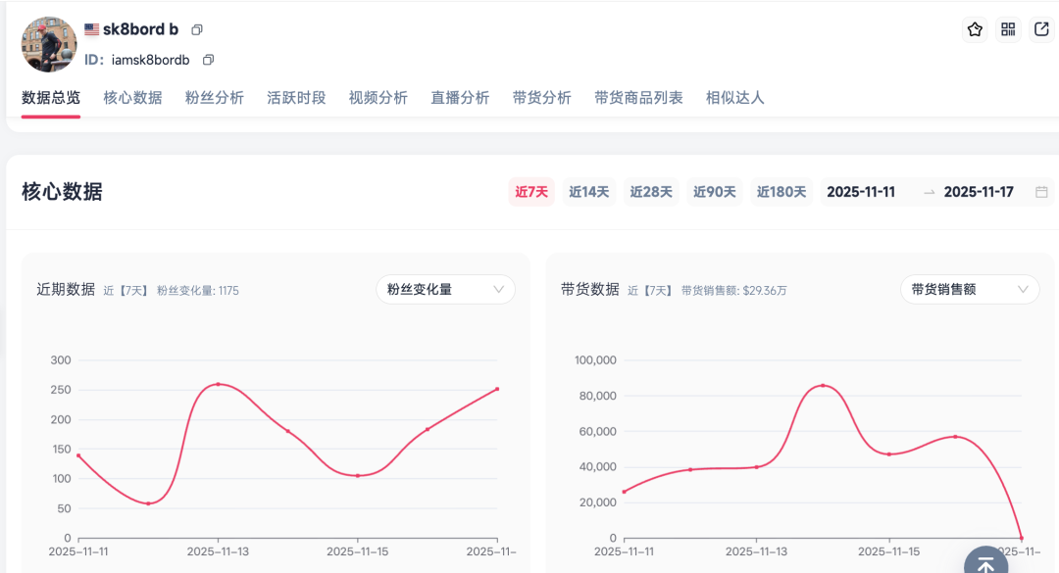Viewport: 1059px width, 573px height.
Task: Click the start date 2025-11-11 field
Action: pos(861,192)
